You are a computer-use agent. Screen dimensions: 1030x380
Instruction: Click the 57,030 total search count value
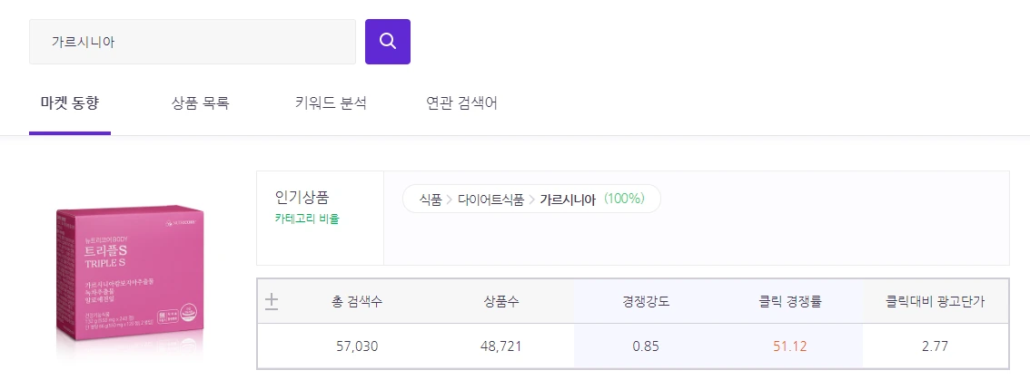pyautogui.click(x=357, y=346)
